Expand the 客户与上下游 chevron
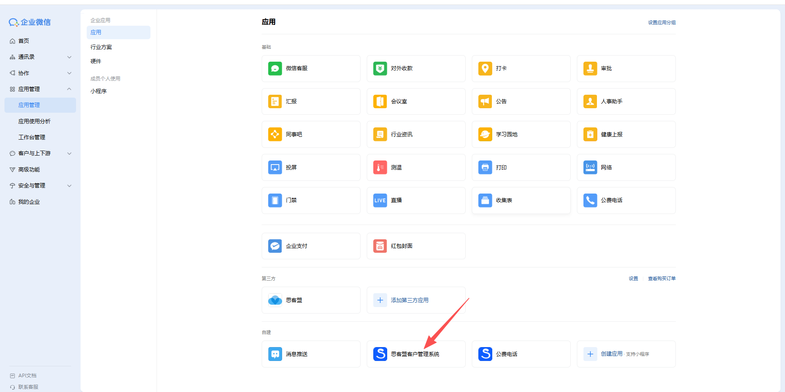This screenshot has width=785, height=392. point(69,154)
